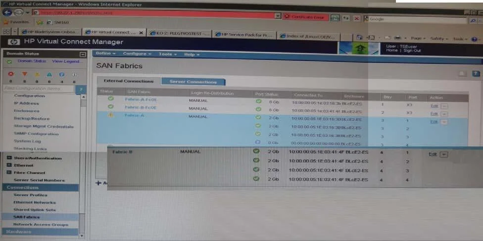Viewport: 483px width, 241px height.
Task: Collapse the Domain Status panel
Action: tap(83, 54)
